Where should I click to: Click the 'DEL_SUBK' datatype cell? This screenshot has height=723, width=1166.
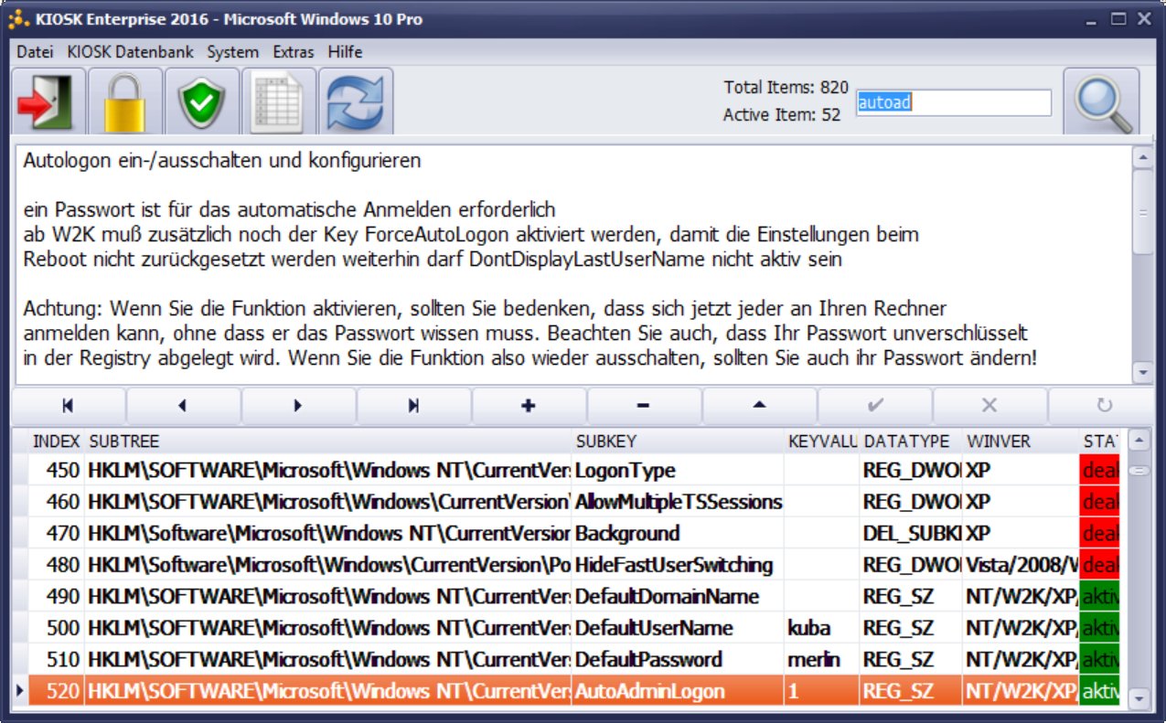click(x=912, y=534)
